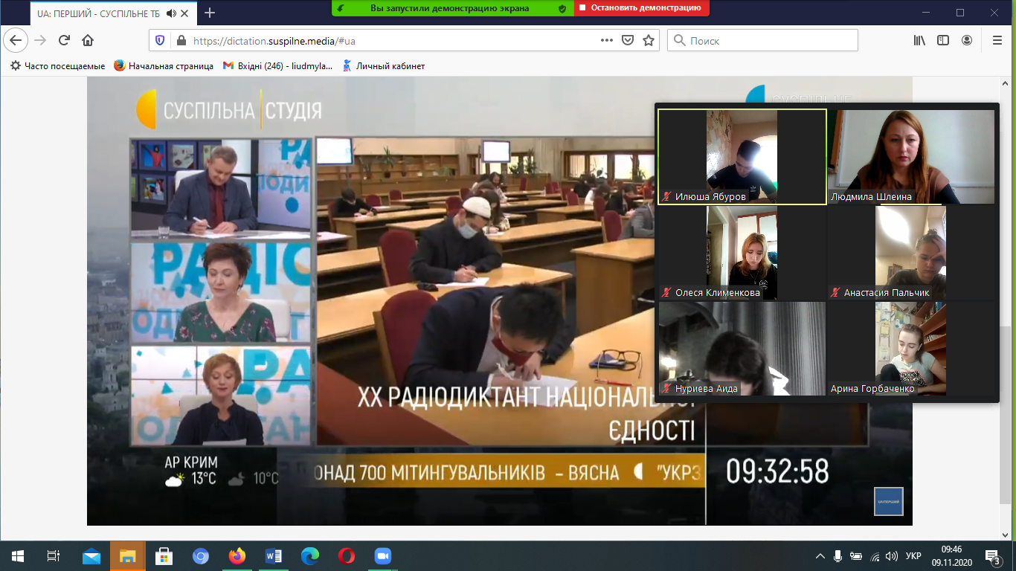
Task: Select Нуриева Аида's video tile
Action: point(742,349)
